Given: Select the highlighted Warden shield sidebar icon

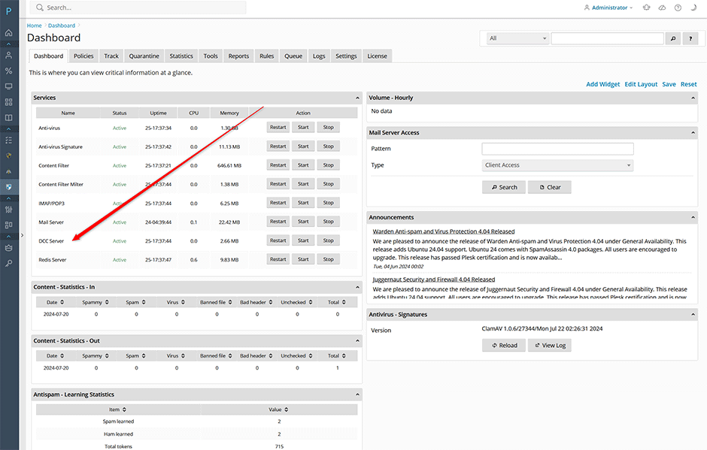Looking at the screenshot, I should (x=8, y=187).
